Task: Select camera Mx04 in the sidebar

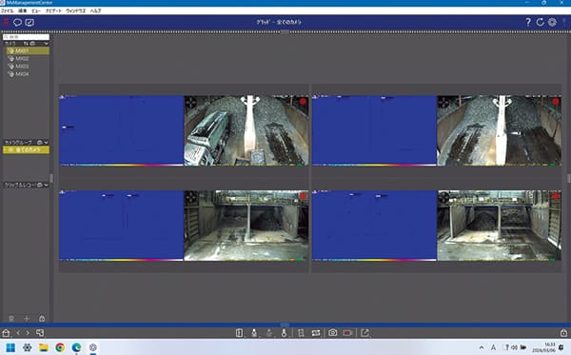Action: point(28,74)
